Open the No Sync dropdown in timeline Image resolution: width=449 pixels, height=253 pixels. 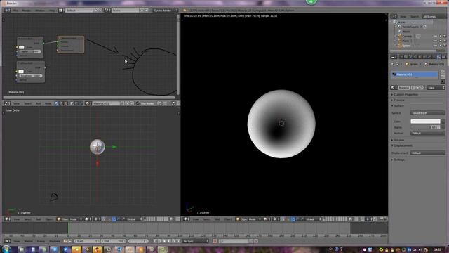click(196, 241)
